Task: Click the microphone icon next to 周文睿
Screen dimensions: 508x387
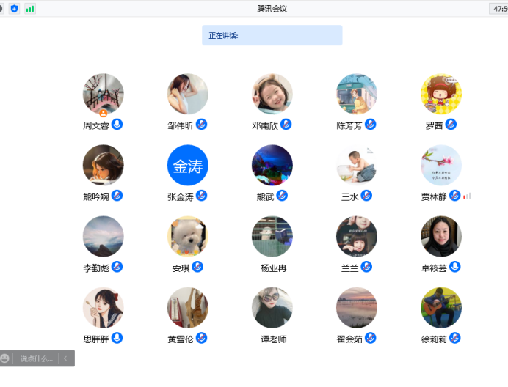Action: [x=117, y=125]
